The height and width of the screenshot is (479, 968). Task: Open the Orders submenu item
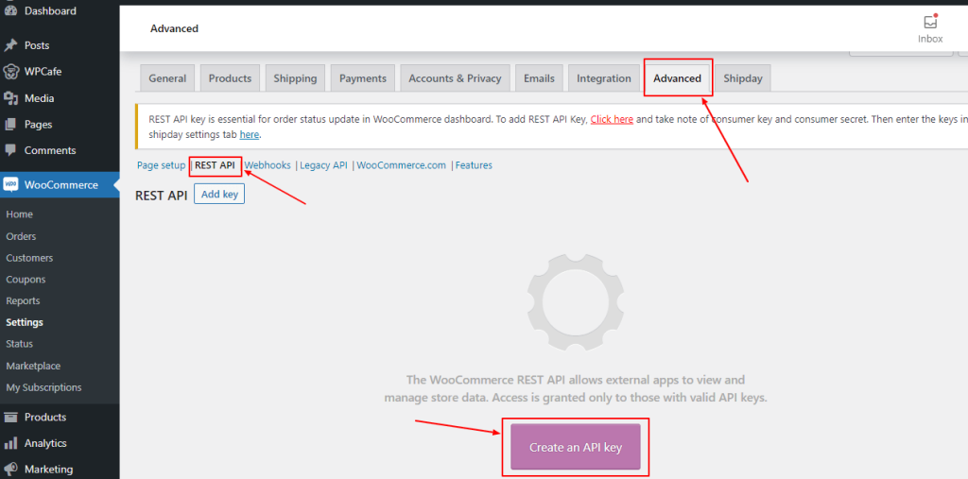pyautogui.click(x=21, y=236)
